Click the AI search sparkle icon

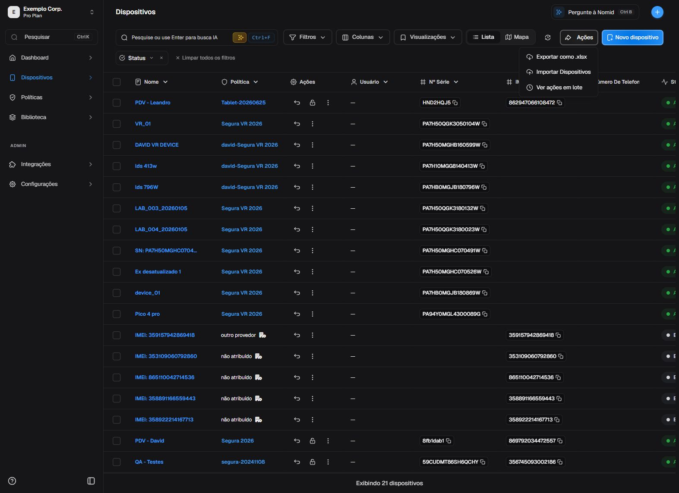click(x=240, y=38)
